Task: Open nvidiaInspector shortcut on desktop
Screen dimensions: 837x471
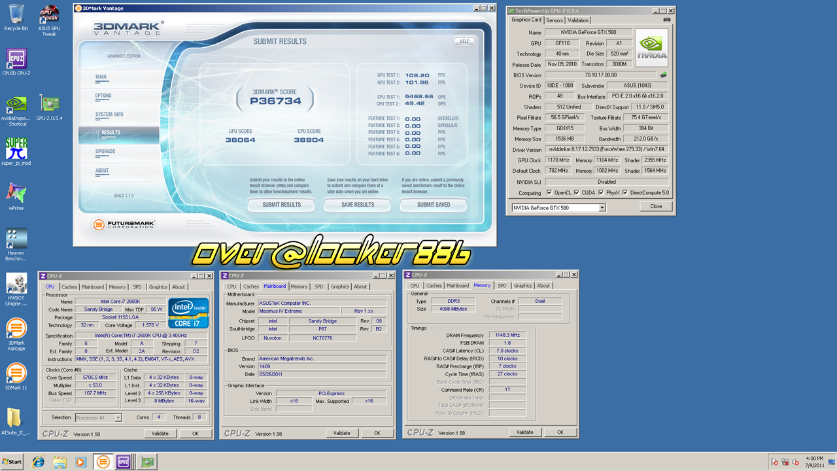Action: [16, 109]
